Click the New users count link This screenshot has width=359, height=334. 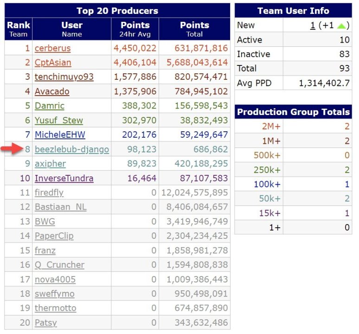click(x=313, y=26)
